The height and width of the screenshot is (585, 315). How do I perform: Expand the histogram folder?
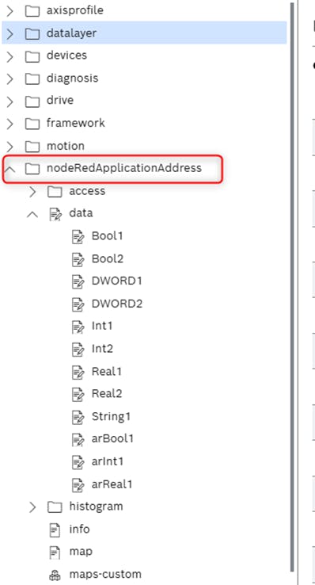click(32, 507)
